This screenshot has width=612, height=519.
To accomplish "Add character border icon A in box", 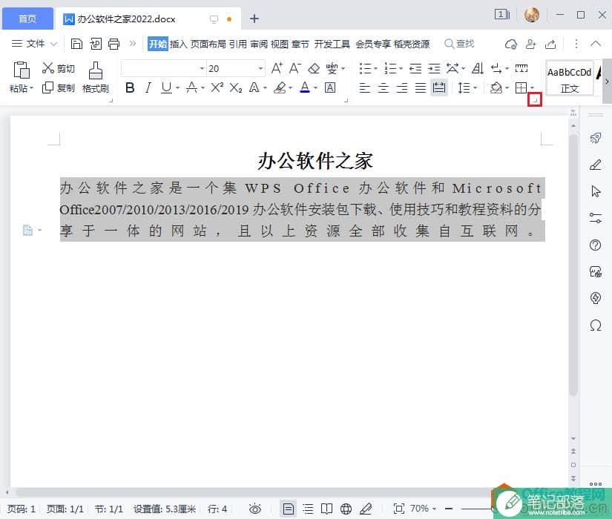I will (330, 87).
